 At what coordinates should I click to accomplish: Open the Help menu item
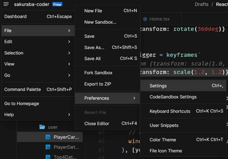38,115
